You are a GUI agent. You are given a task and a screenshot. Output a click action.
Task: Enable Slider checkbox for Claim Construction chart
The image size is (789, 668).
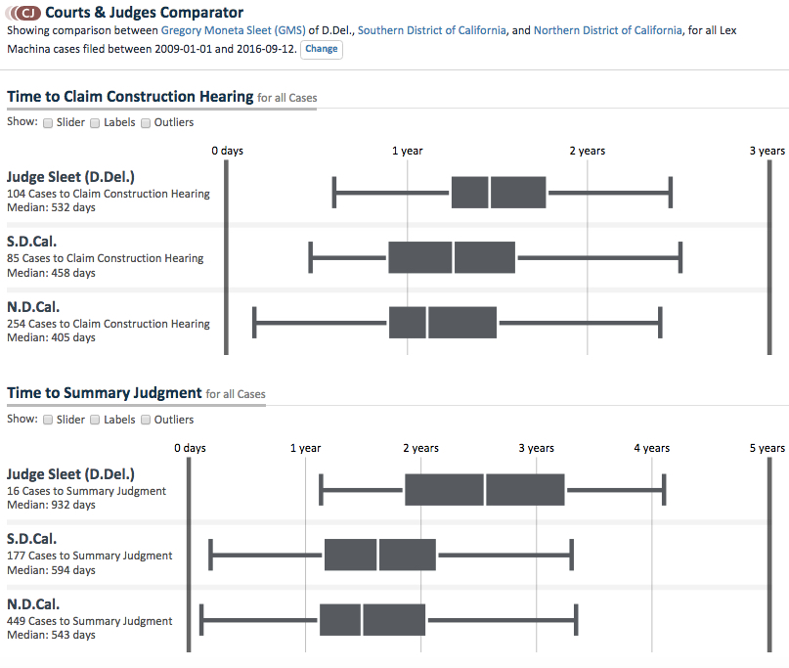tap(47, 123)
